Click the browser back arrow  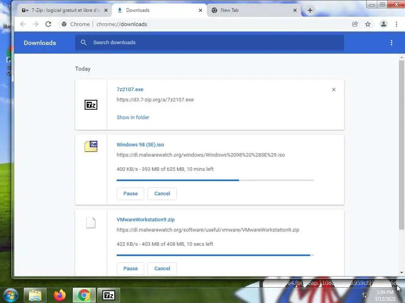click(23, 24)
